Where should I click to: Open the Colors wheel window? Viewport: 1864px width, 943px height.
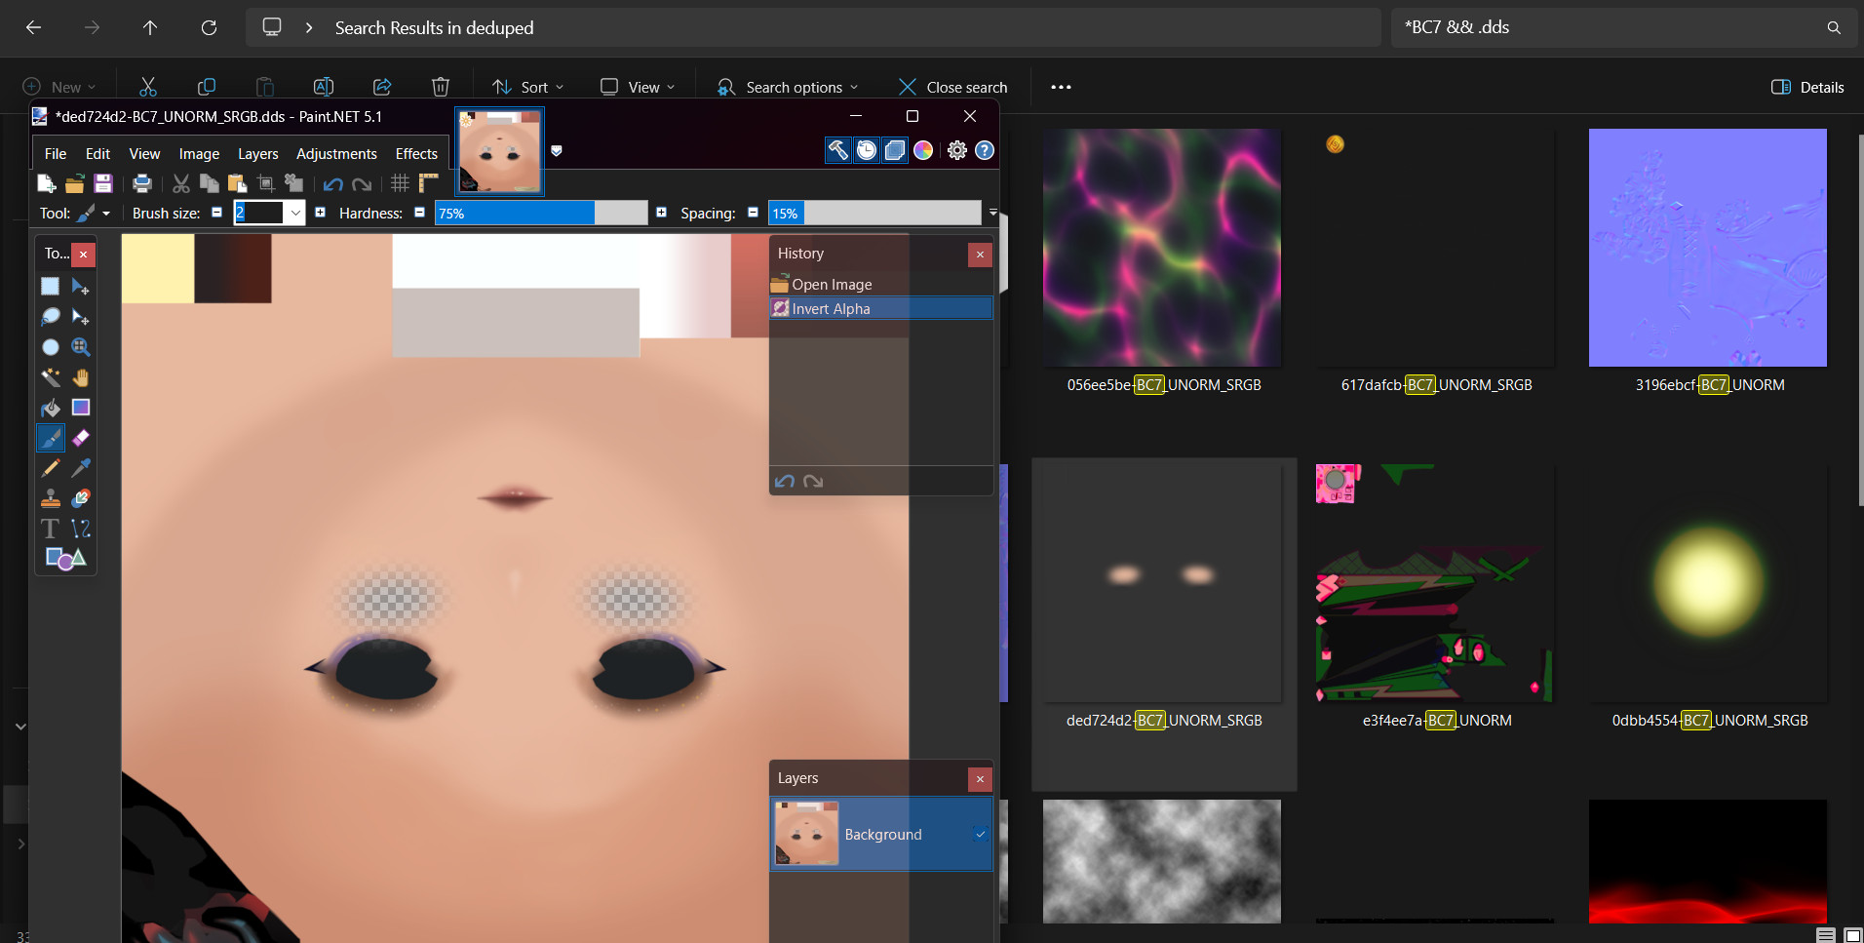924,150
